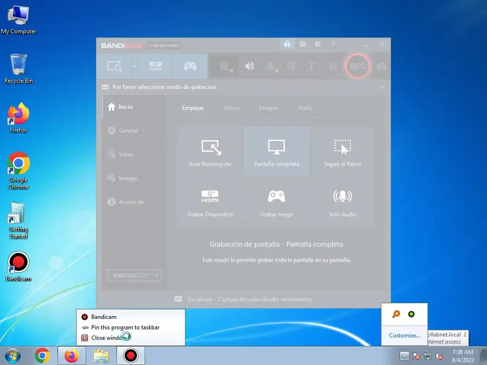Choose Seguir al Raton recording mode
The width and height of the screenshot is (487, 365).
pyautogui.click(x=342, y=152)
